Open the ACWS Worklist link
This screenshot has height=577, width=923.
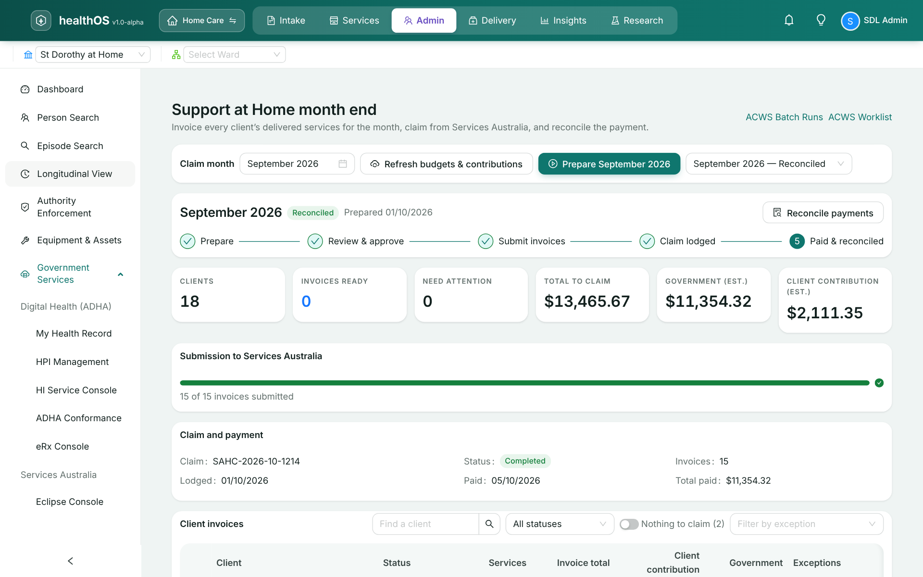[860, 117]
